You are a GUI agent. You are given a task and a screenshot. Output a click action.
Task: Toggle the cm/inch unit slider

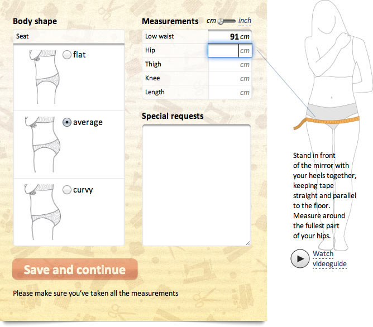[226, 21]
